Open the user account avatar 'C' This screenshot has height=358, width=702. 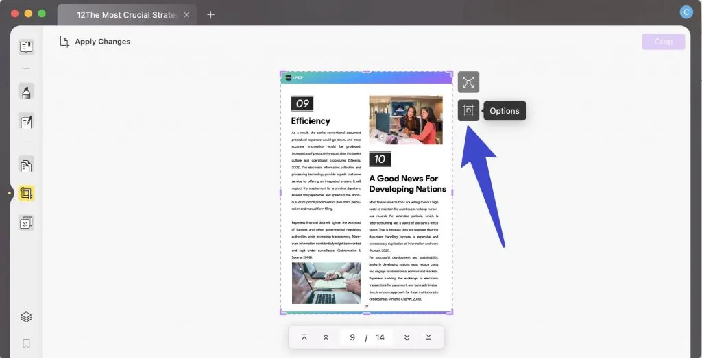click(686, 12)
